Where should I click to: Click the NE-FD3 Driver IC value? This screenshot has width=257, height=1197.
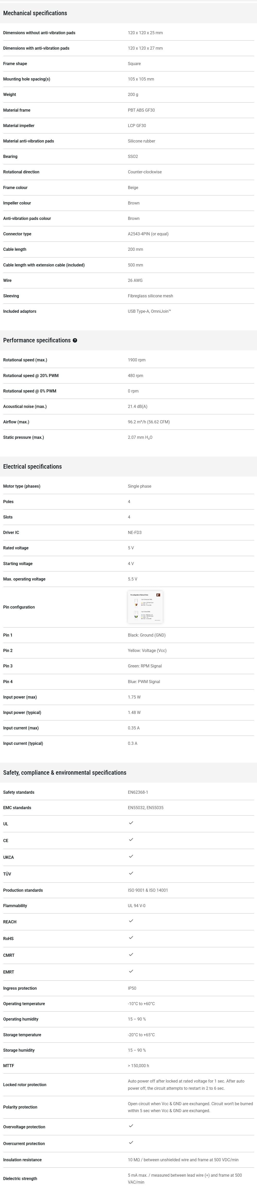pos(134,532)
